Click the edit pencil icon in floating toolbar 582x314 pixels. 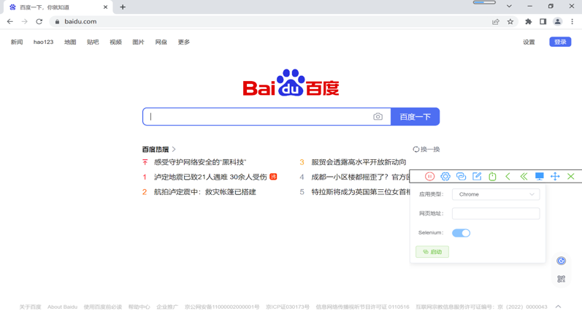[477, 177]
